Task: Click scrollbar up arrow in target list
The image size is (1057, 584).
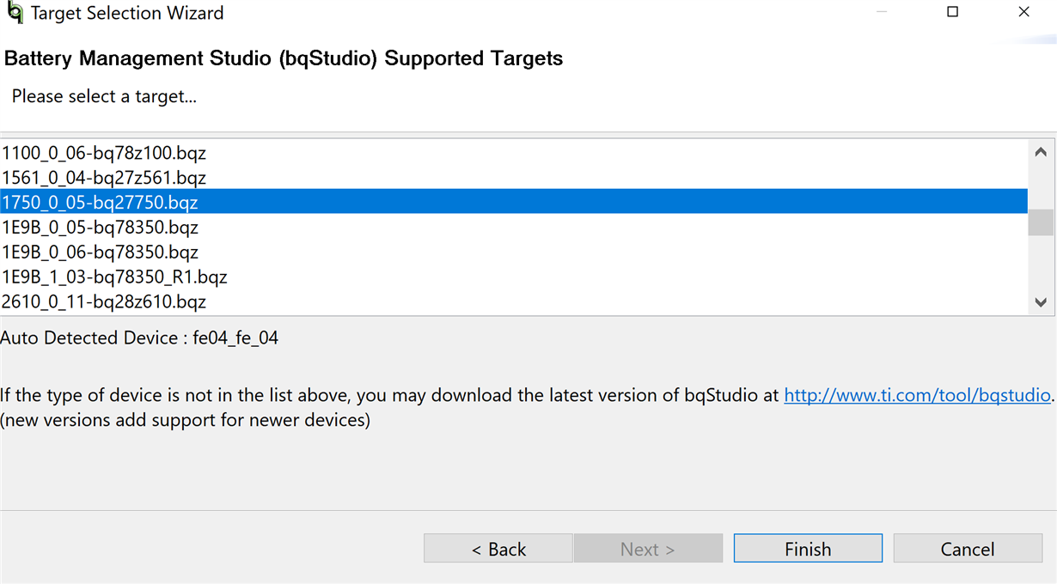Action: coord(1041,151)
